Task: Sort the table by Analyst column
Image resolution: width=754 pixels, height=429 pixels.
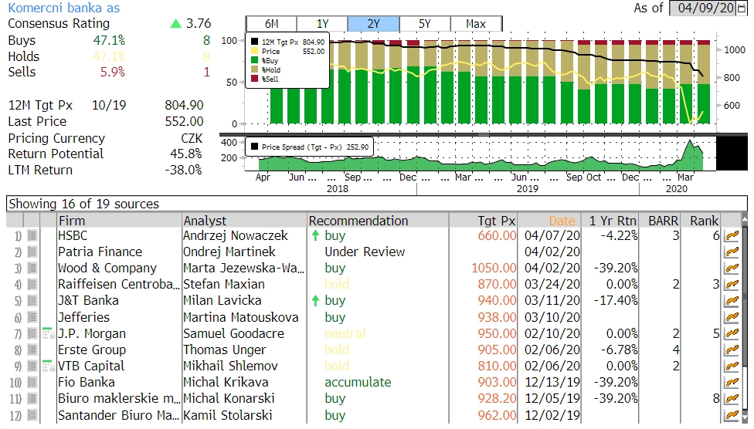Action: coord(244,221)
